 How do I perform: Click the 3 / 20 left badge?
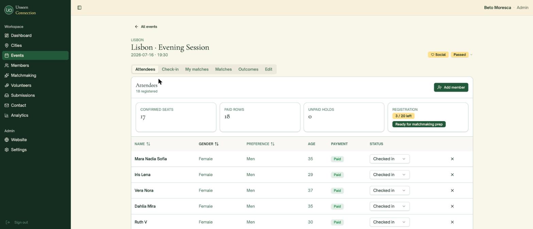pyautogui.click(x=403, y=116)
